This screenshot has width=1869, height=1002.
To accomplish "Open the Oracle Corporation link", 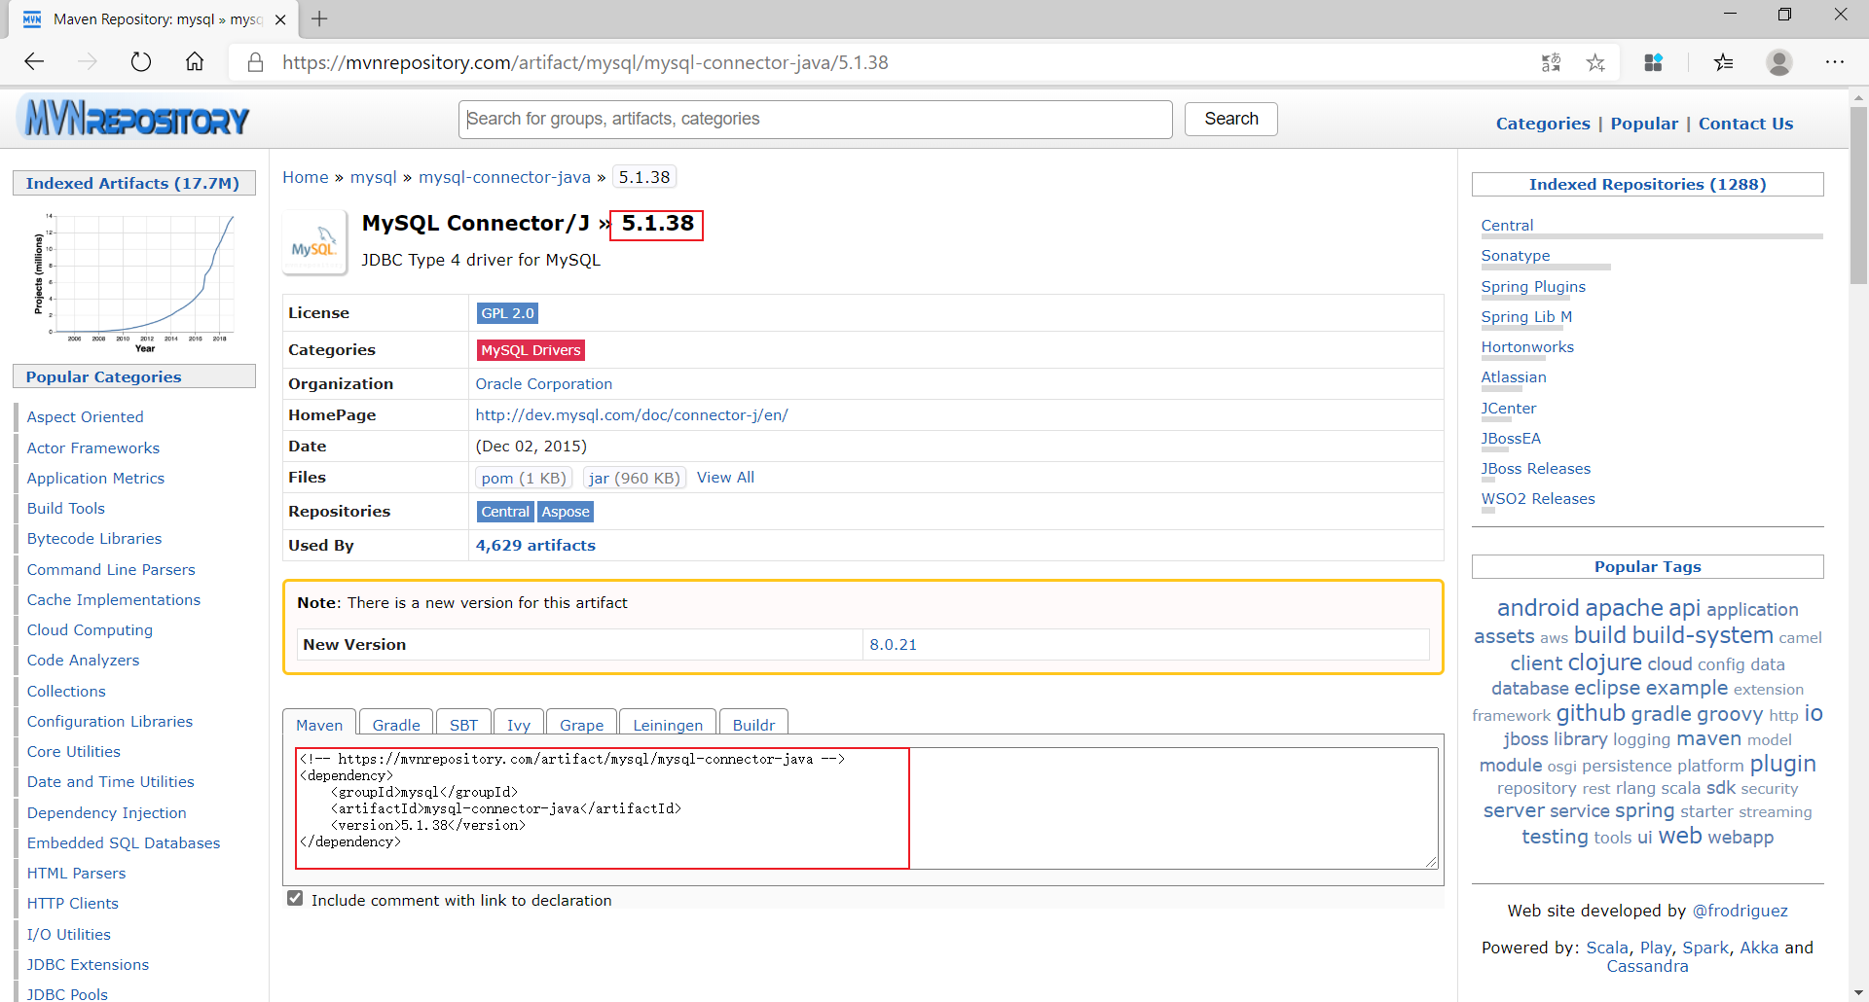I will click(x=543, y=384).
